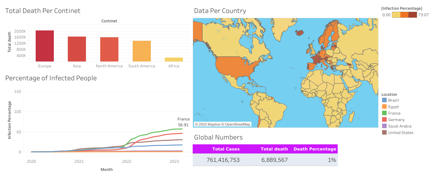Select Saudi Arabia purple legend swatch
This screenshot has height=178, width=434.
pos(385,126)
